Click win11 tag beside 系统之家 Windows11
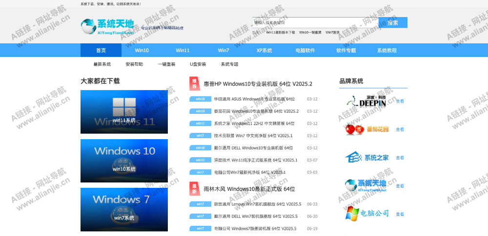 [x=201, y=123]
